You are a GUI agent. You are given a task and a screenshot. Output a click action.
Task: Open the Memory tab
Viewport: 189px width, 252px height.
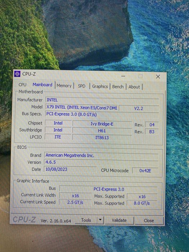click(x=64, y=86)
